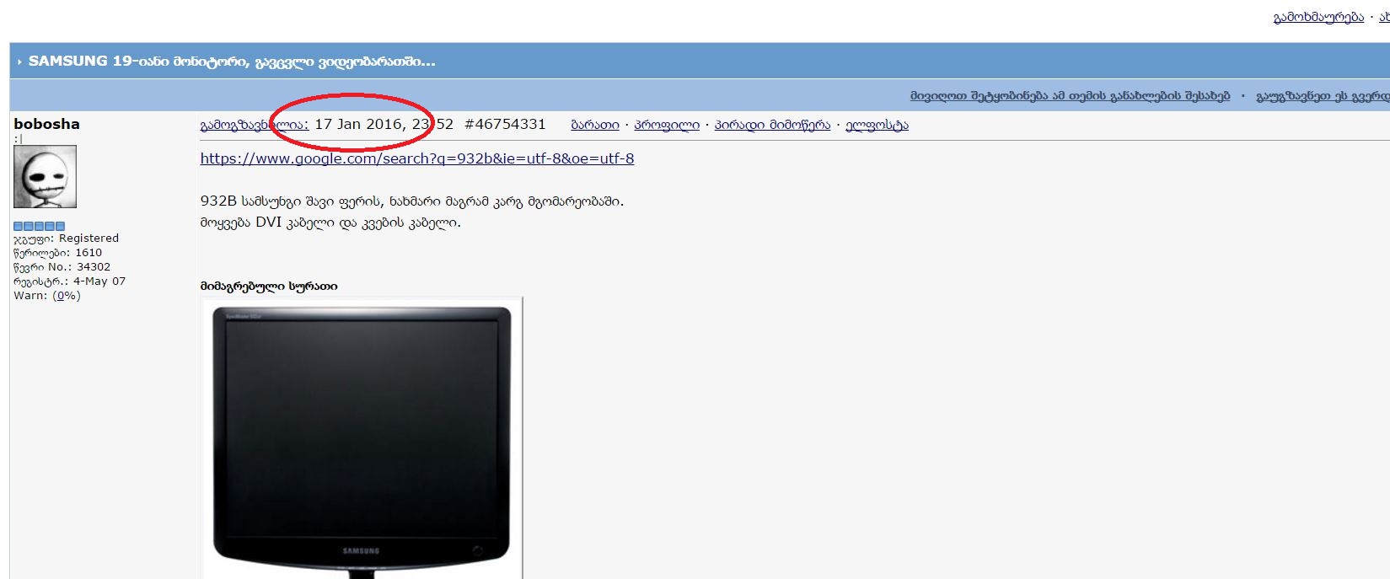Viewport: 1390px width, 579px height.
Task: Click the გამოხმაურება link at top right
Action: (1318, 17)
